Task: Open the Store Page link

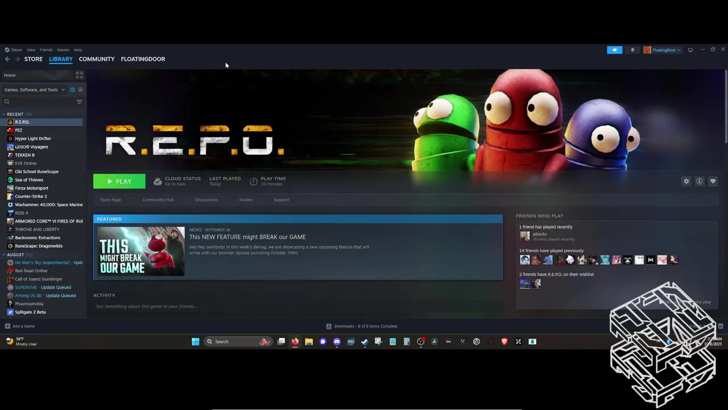Action: click(110, 200)
